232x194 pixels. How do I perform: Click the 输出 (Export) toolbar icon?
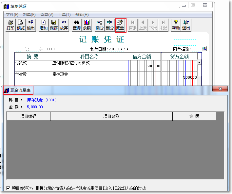click(x=31, y=25)
